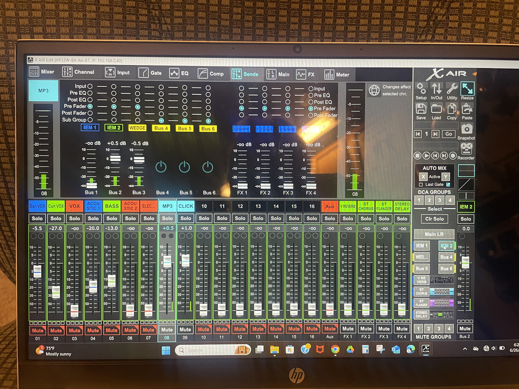Click the globe icon beside Changes affect
Viewport: 519px width, 389px height.
coord(375,90)
